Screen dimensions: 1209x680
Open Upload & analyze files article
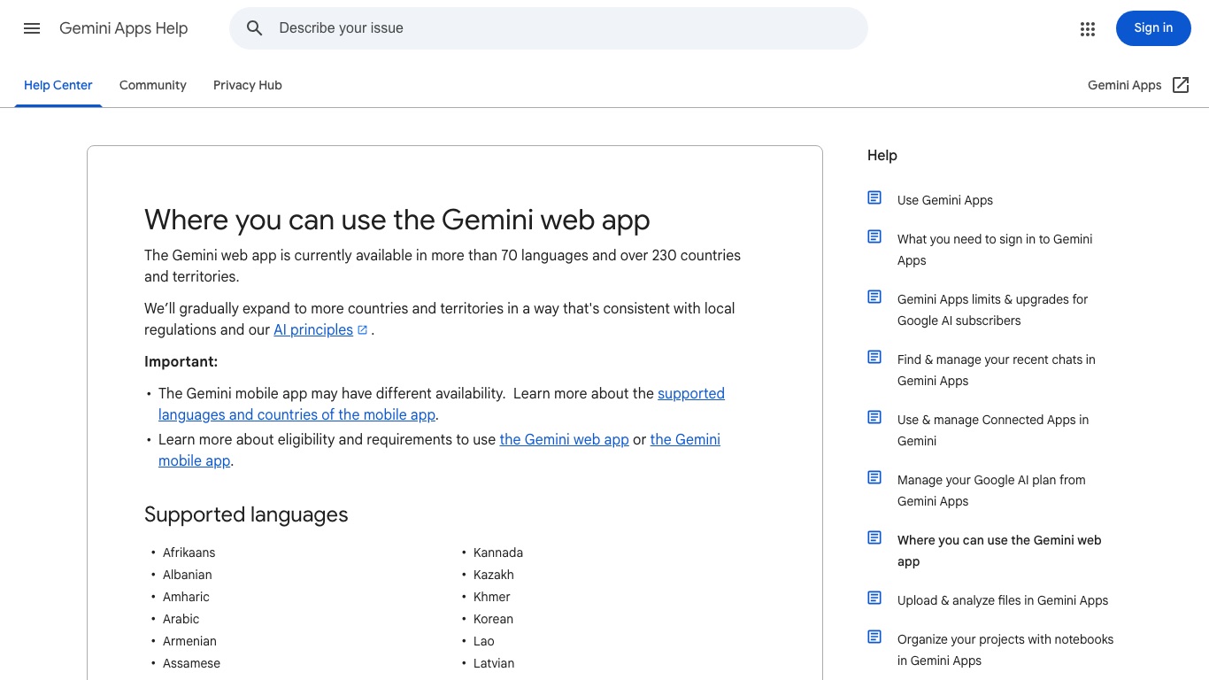click(1003, 600)
